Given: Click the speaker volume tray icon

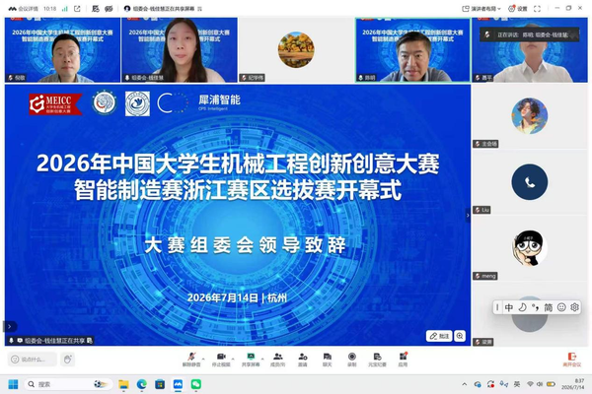Looking at the screenshot, I should pyautogui.click(x=540, y=384).
